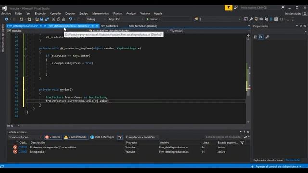Collapse the dt_productos_KeyDown method outline

click(x=26, y=48)
